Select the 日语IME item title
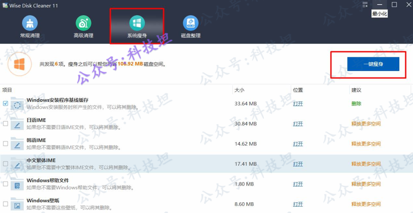Screen dimensions: 413x213 pyautogui.click(x=36, y=120)
